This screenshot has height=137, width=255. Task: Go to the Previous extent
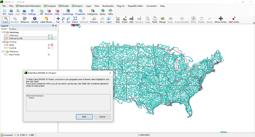[x=94, y=20]
